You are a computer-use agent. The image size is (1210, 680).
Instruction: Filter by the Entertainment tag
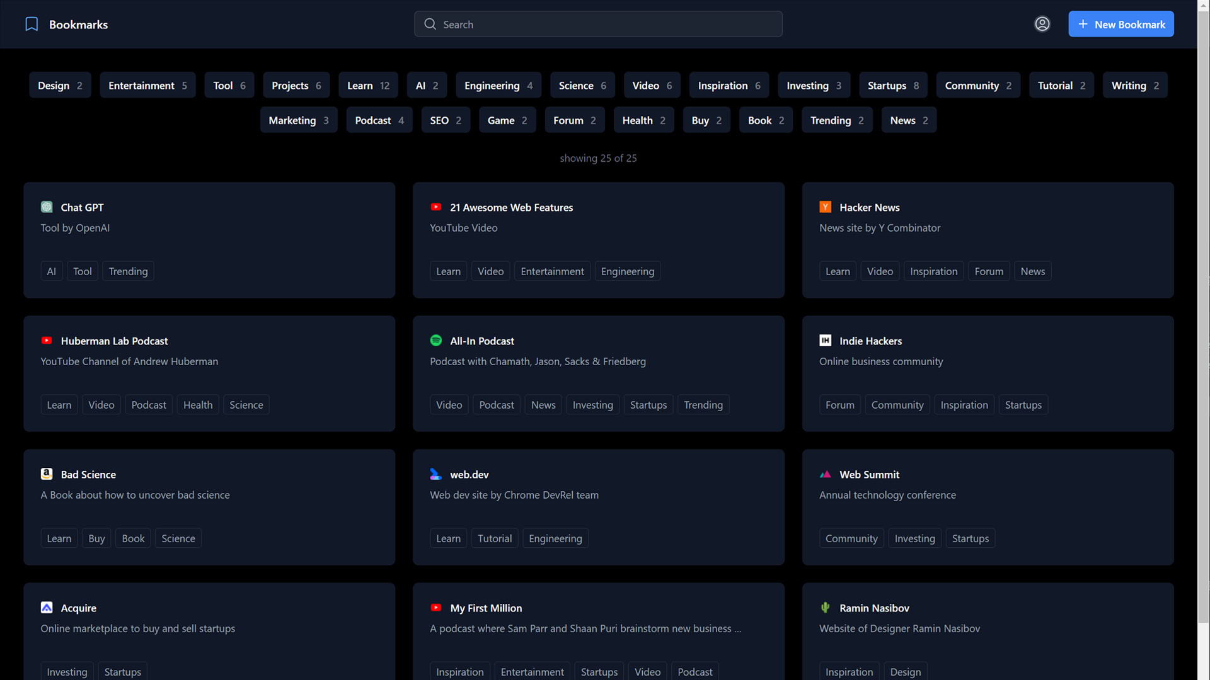coord(147,85)
